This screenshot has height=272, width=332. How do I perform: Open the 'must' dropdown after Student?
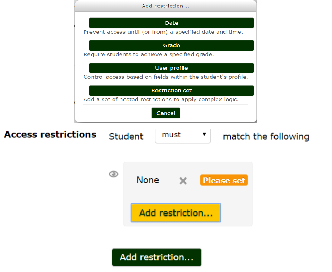click(x=183, y=135)
